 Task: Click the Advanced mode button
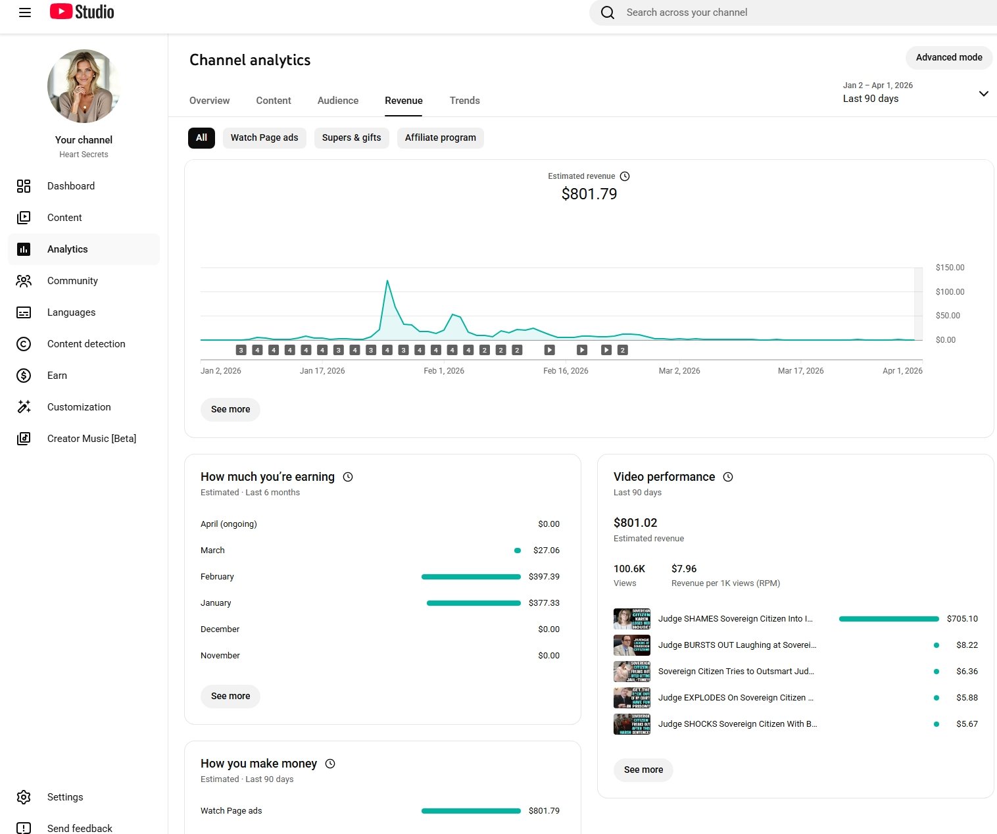(948, 58)
